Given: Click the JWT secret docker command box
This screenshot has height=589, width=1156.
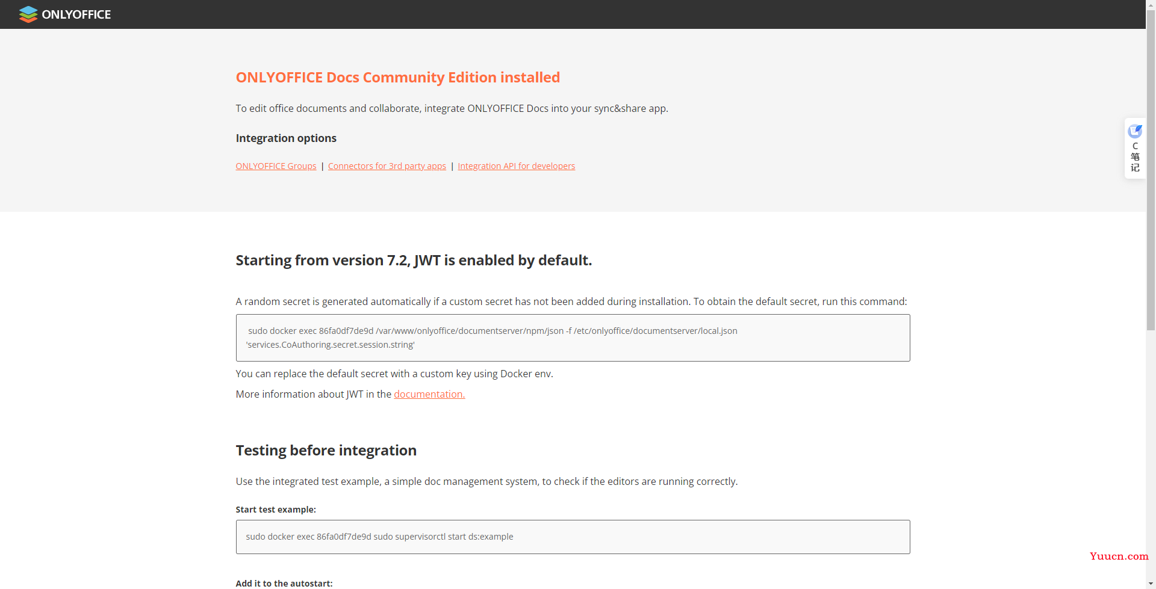Looking at the screenshot, I should coord(572,338).
